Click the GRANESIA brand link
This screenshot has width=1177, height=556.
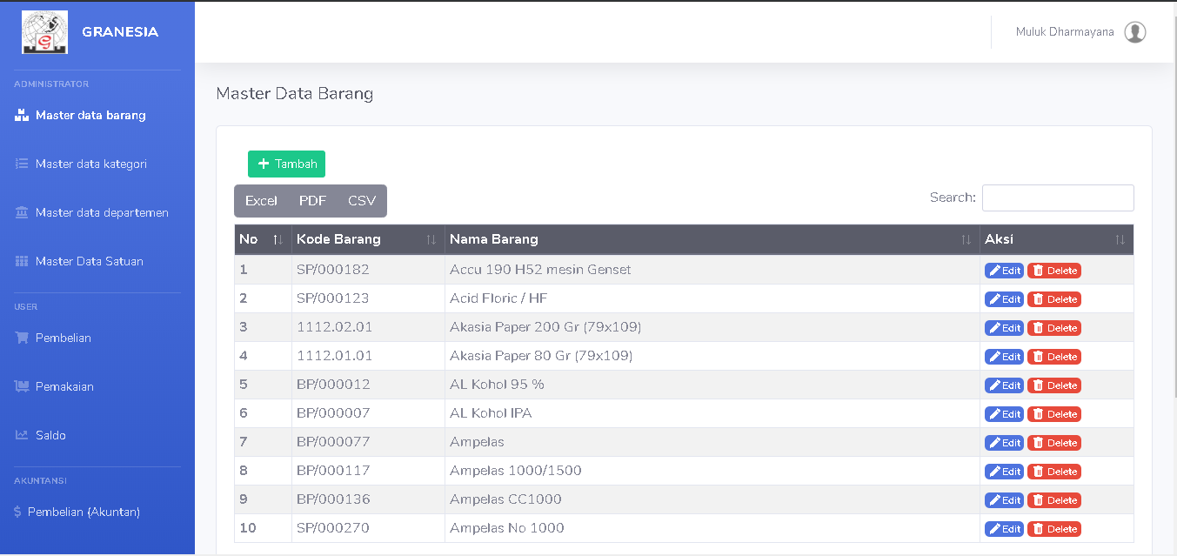coord(120,32)
